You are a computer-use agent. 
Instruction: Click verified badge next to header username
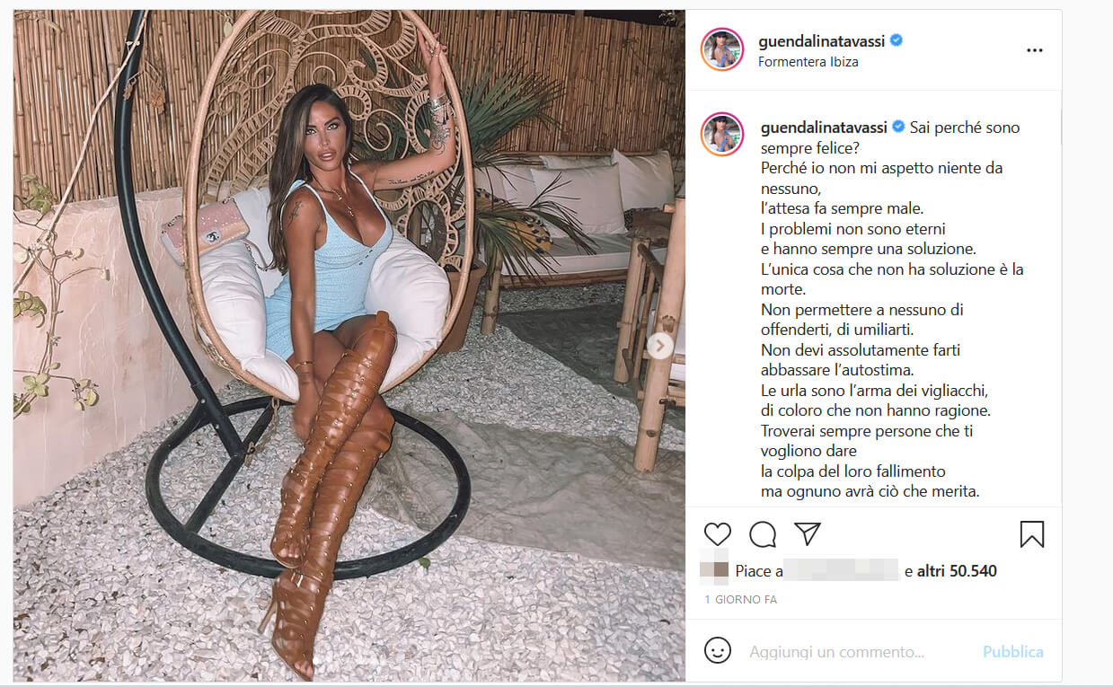(897, 40)
